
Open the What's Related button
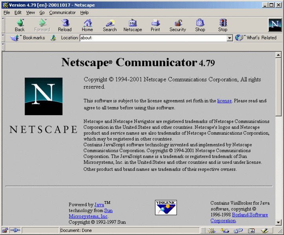256,38
